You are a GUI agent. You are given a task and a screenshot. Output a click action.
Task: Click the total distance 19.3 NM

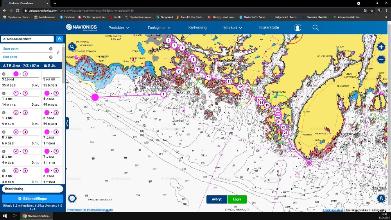click(x=11, y=66)
